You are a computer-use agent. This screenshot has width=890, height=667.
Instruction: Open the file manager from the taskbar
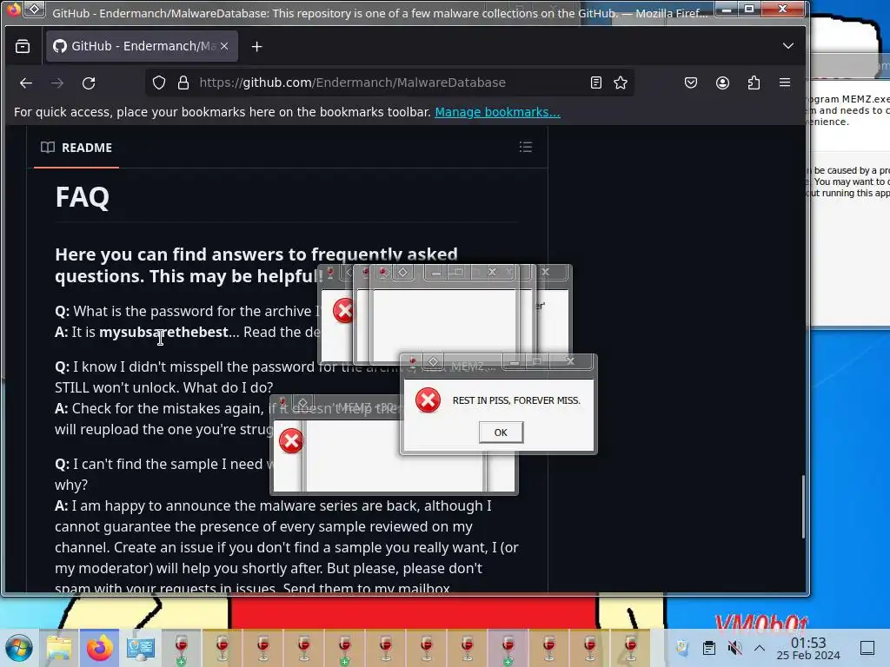(59, 648)
